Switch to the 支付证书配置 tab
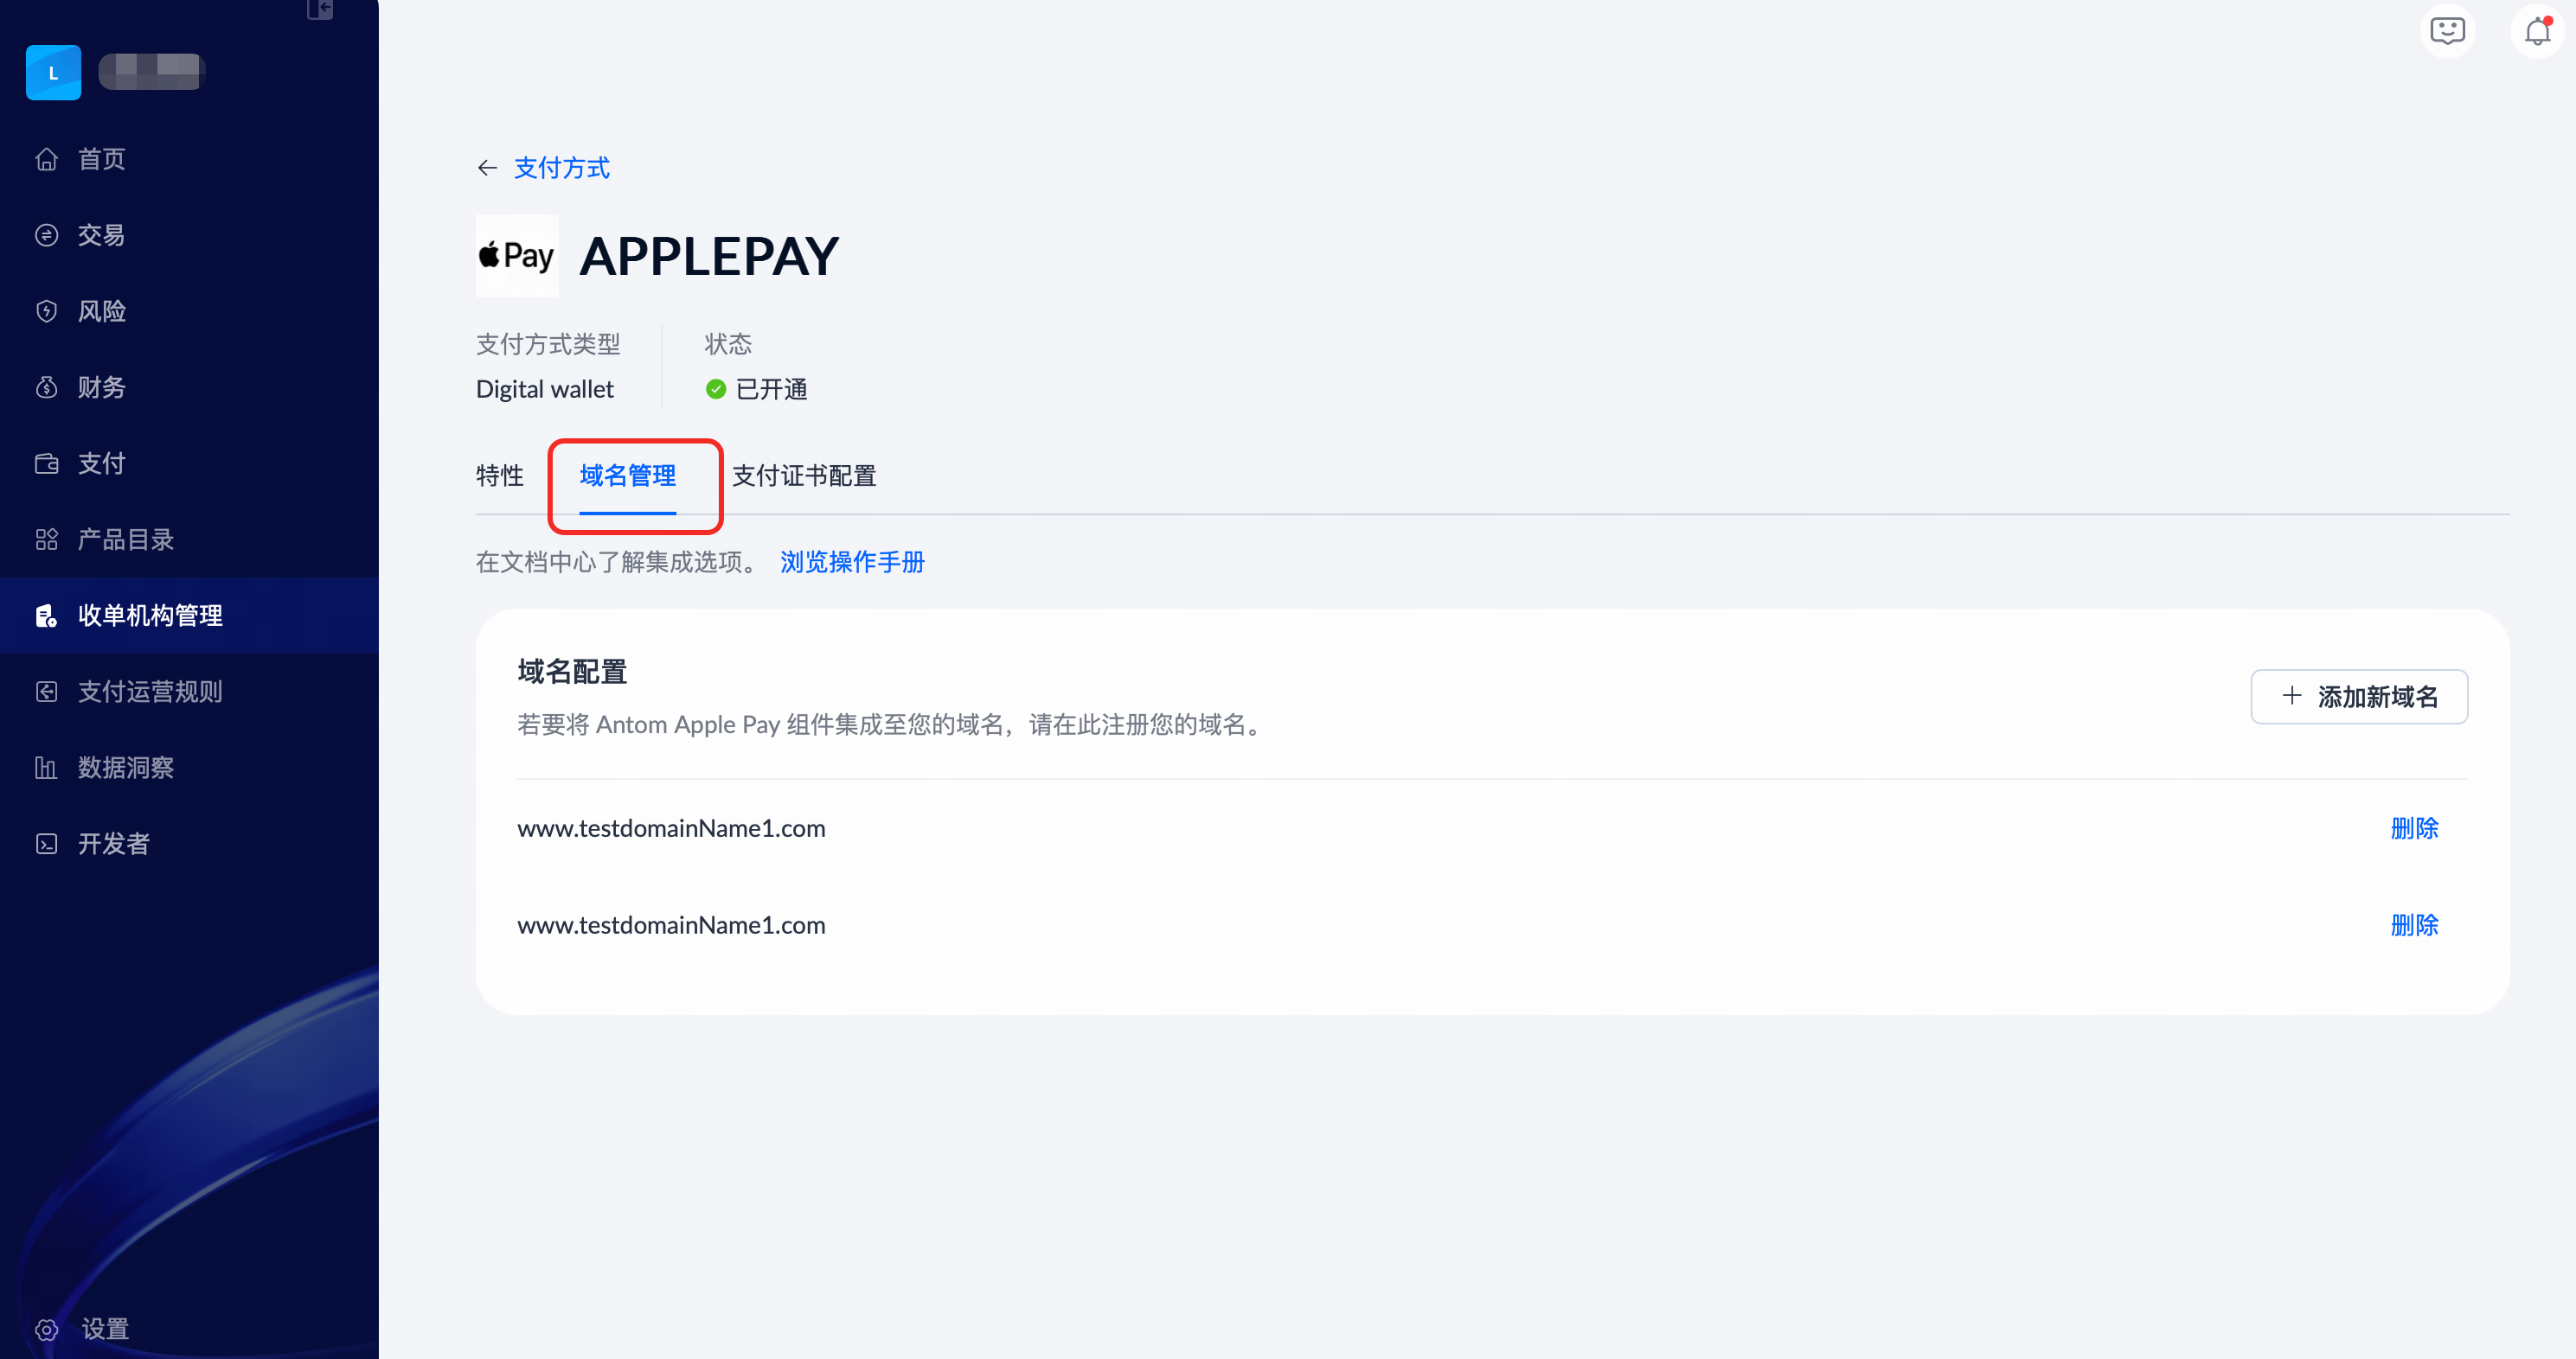 click(804, 475)
